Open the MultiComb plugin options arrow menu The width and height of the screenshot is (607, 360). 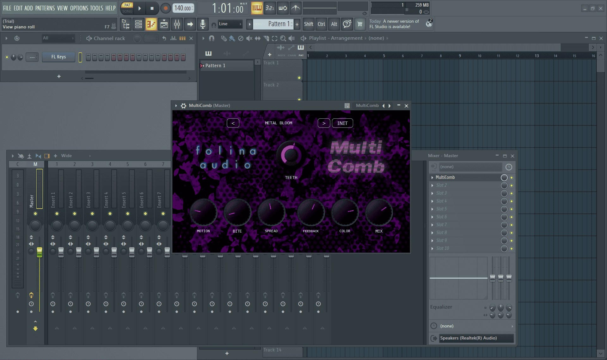176,106
